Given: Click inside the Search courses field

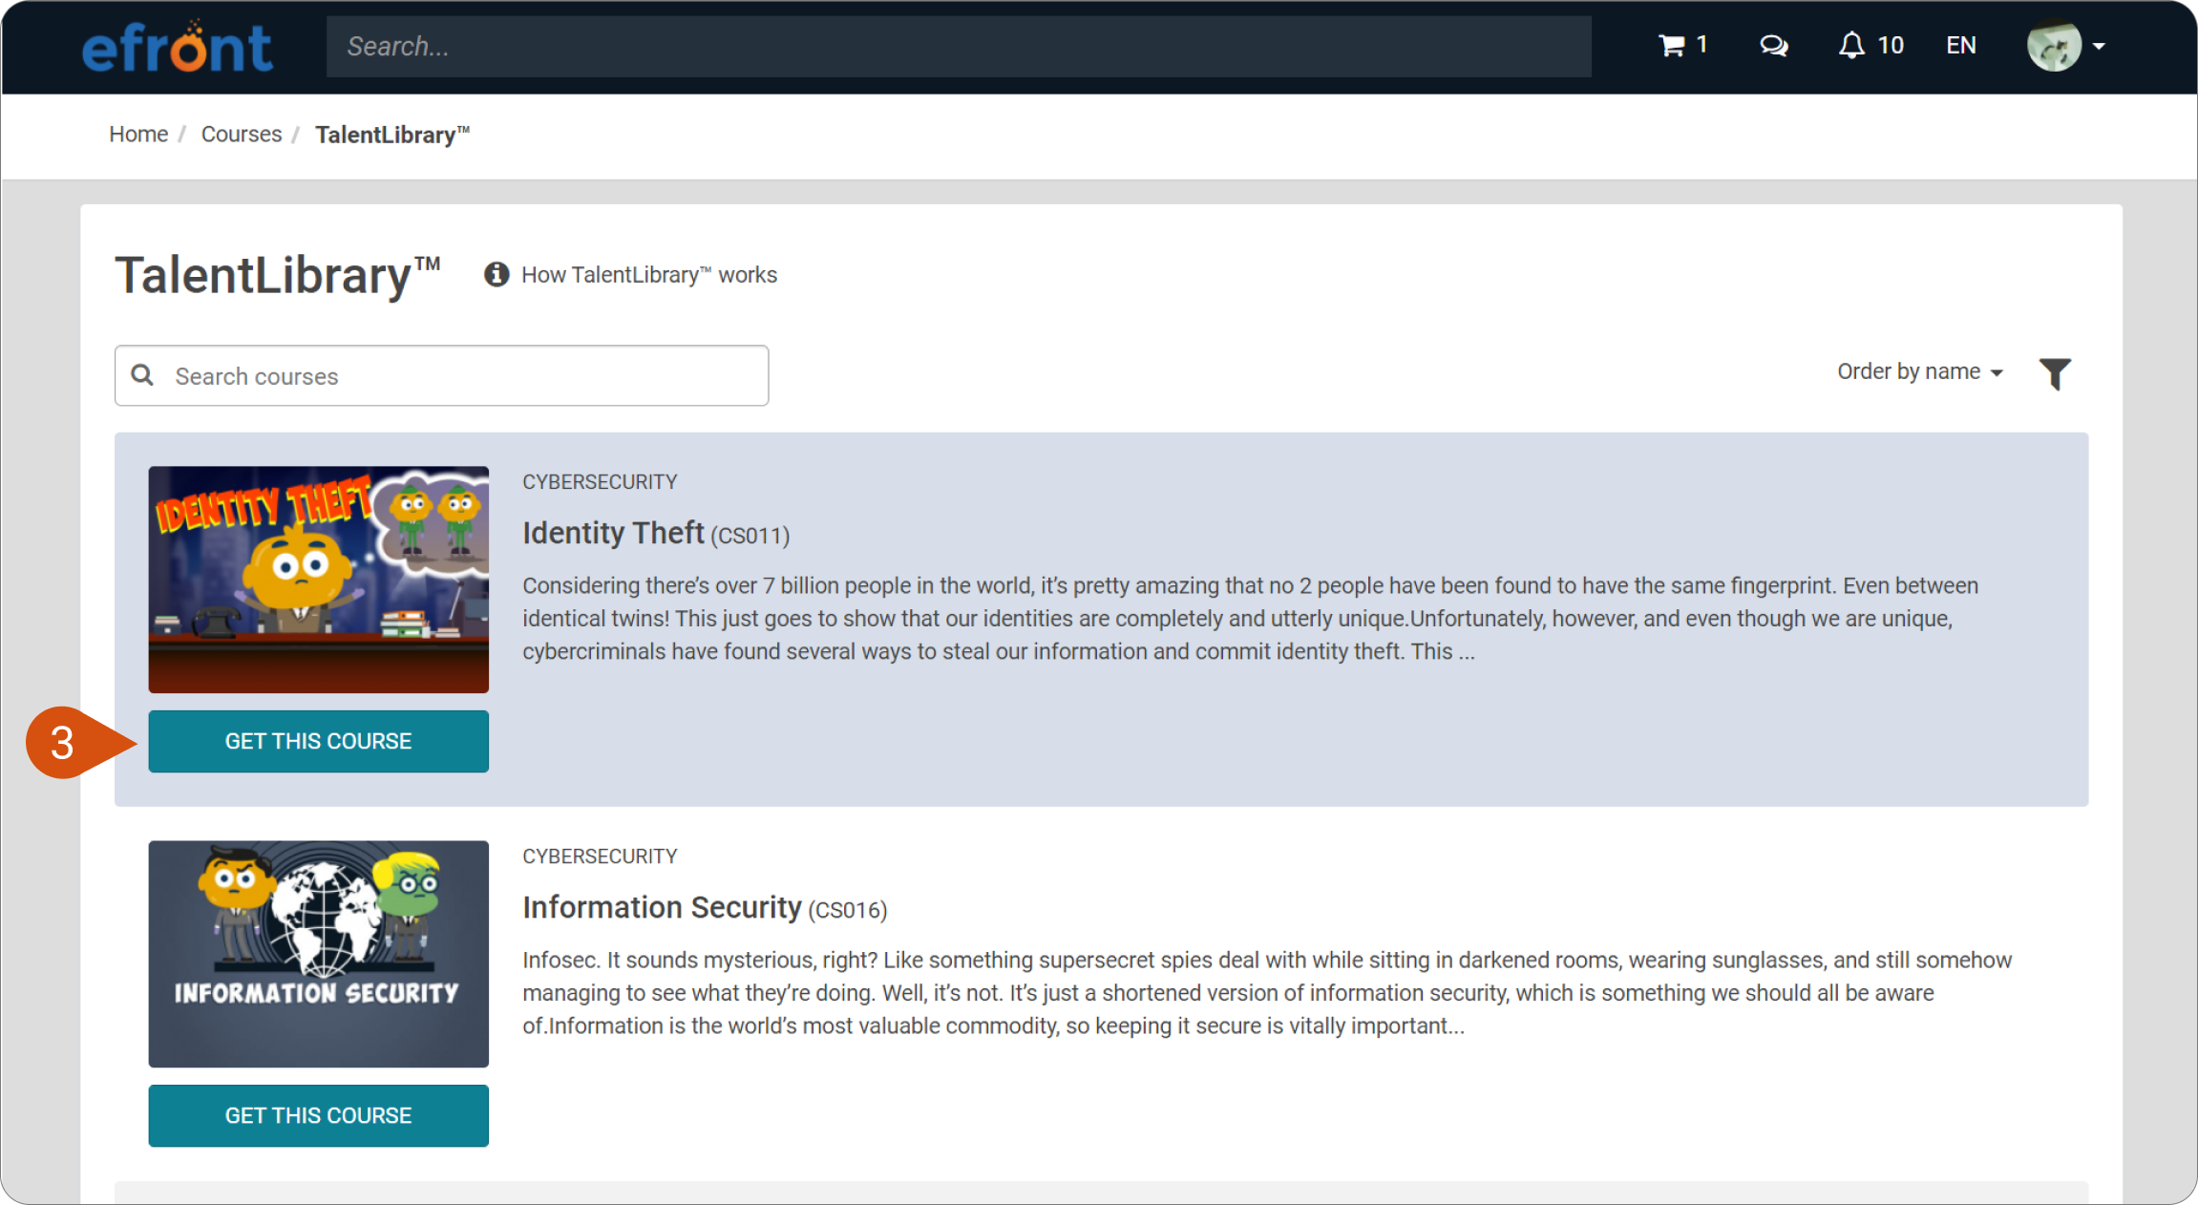Looking at the screenshot, I should (439, 375).
